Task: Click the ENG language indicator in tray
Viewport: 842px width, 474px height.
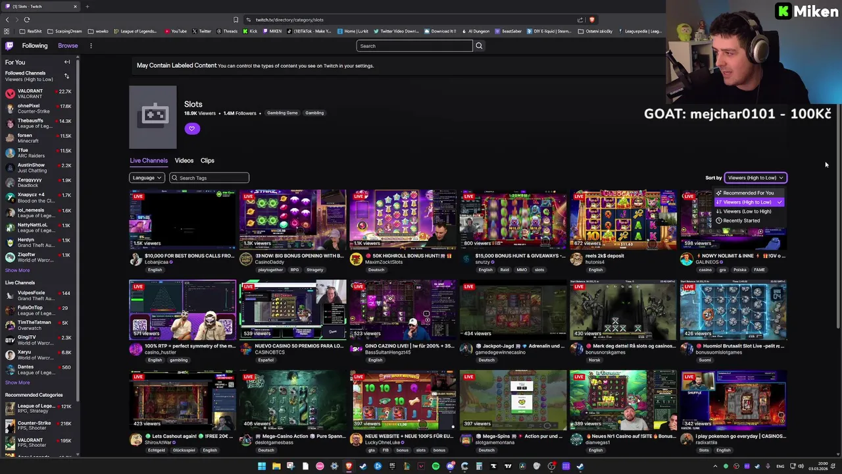Action: pos(780,466)
